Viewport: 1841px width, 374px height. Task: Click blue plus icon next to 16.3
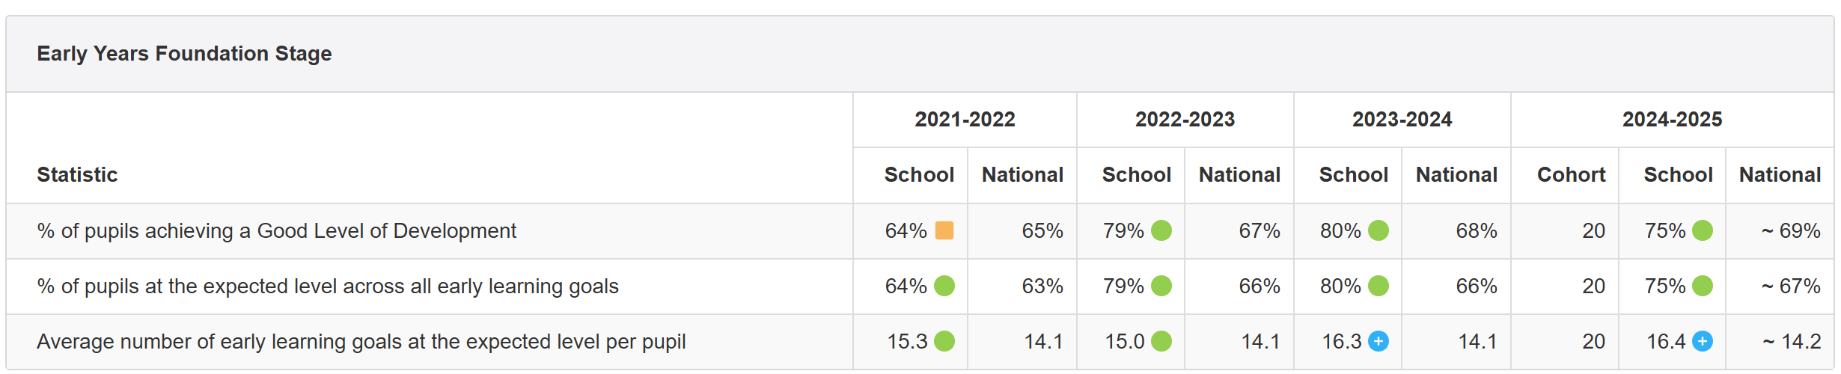[1379, 341]
